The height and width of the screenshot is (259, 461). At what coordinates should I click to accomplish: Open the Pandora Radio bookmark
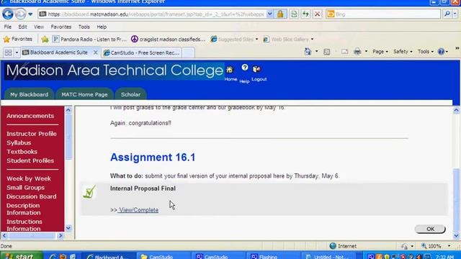(89, 39)
